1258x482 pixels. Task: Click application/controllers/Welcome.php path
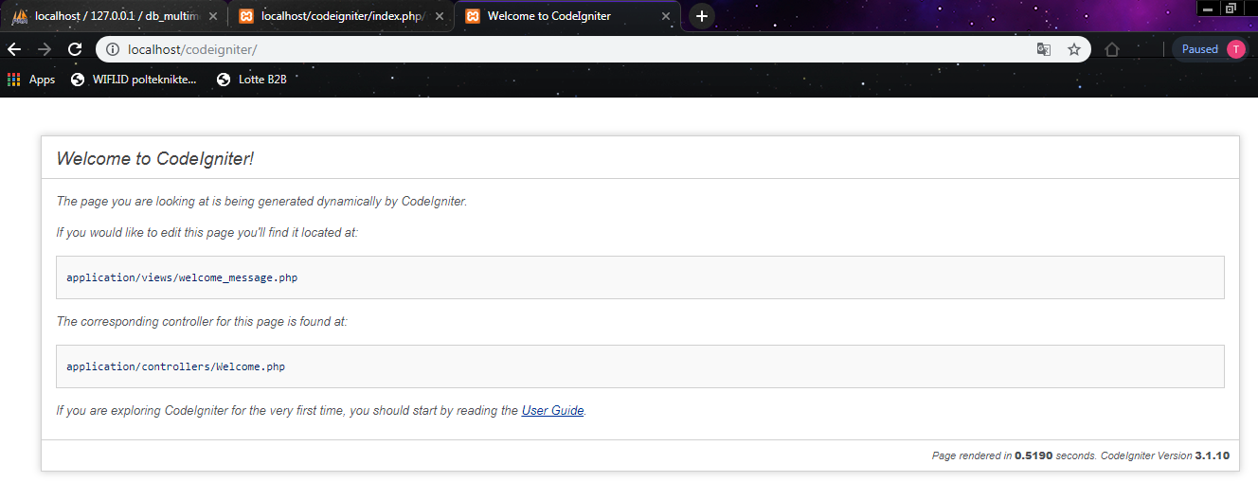pyautogui.click(x=175, y=366)
